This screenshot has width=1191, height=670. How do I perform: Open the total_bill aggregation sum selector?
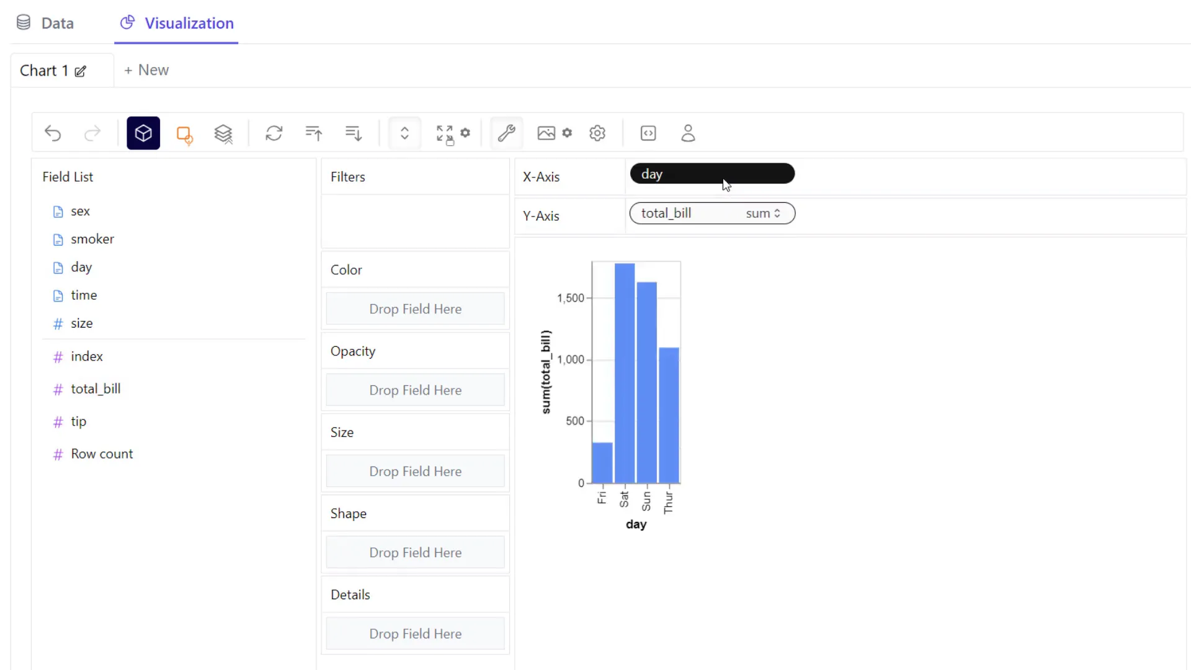(x=764, y=213)
